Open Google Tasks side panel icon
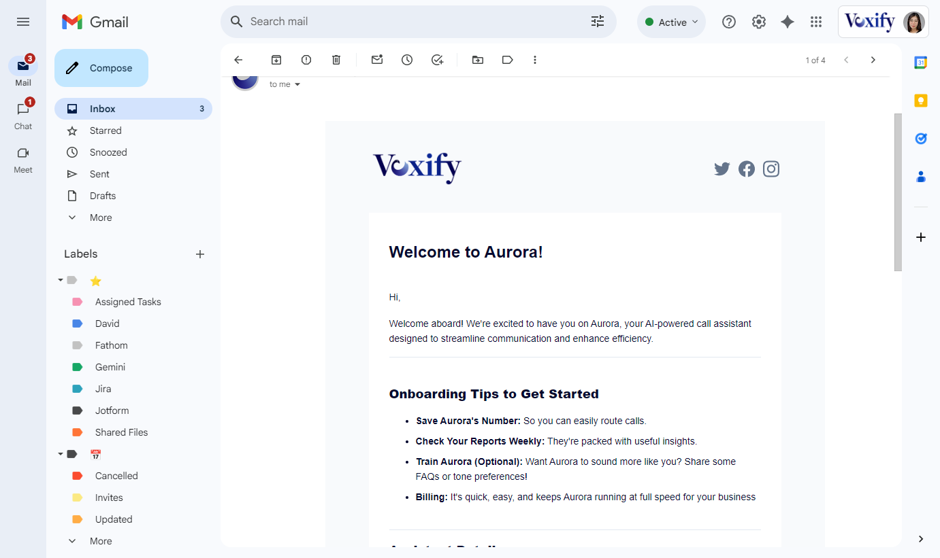This screenshot has width=940, height=558. (921, 139)
